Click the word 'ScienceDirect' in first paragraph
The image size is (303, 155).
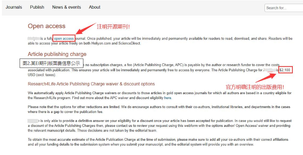pyautogui.click(x=129, y=44)
